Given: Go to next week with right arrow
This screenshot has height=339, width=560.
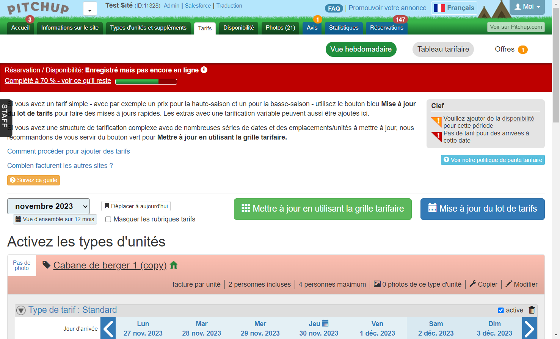Looking at the screenshot, I should [x=530, y=328].
